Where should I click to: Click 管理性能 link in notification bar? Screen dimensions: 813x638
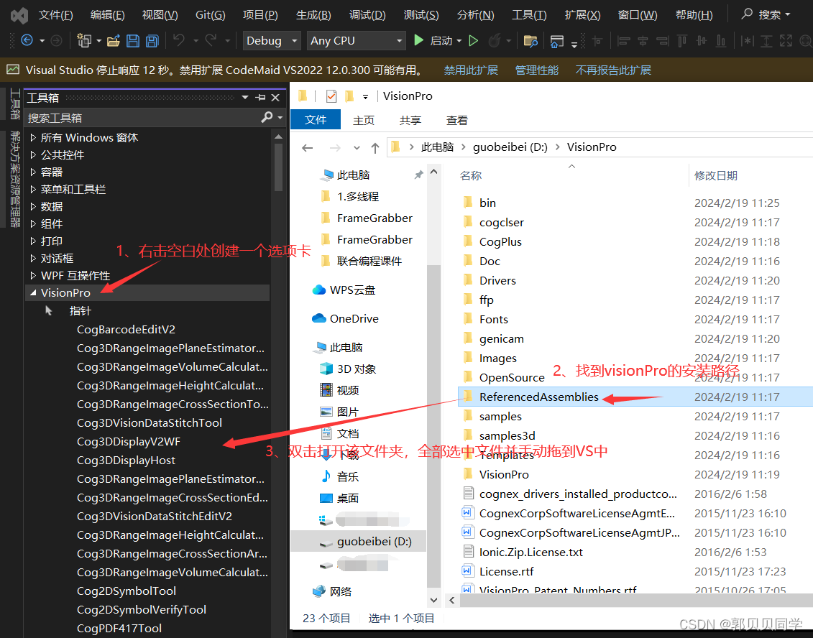coord(537,70)
